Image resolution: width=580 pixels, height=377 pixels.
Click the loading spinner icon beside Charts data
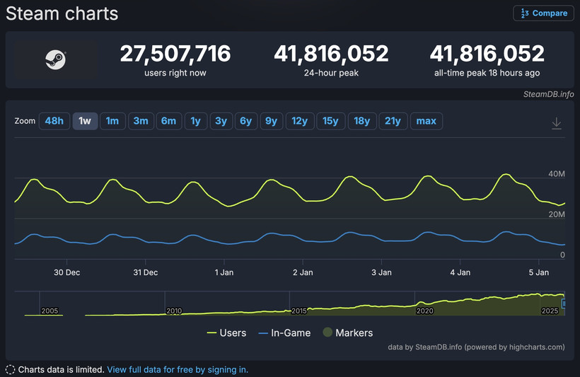[10, 369]
